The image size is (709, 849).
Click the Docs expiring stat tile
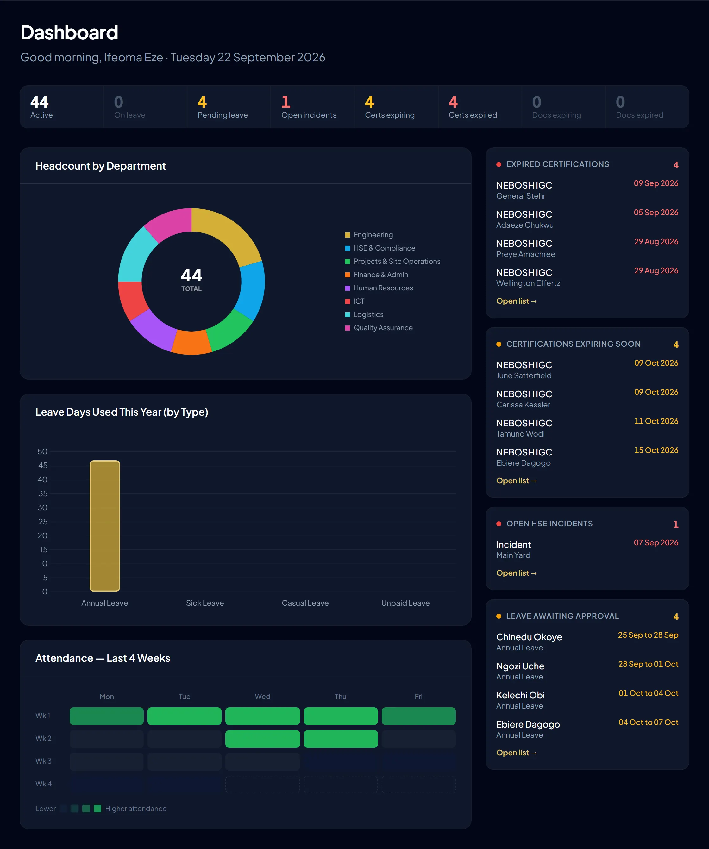point(564,107)
